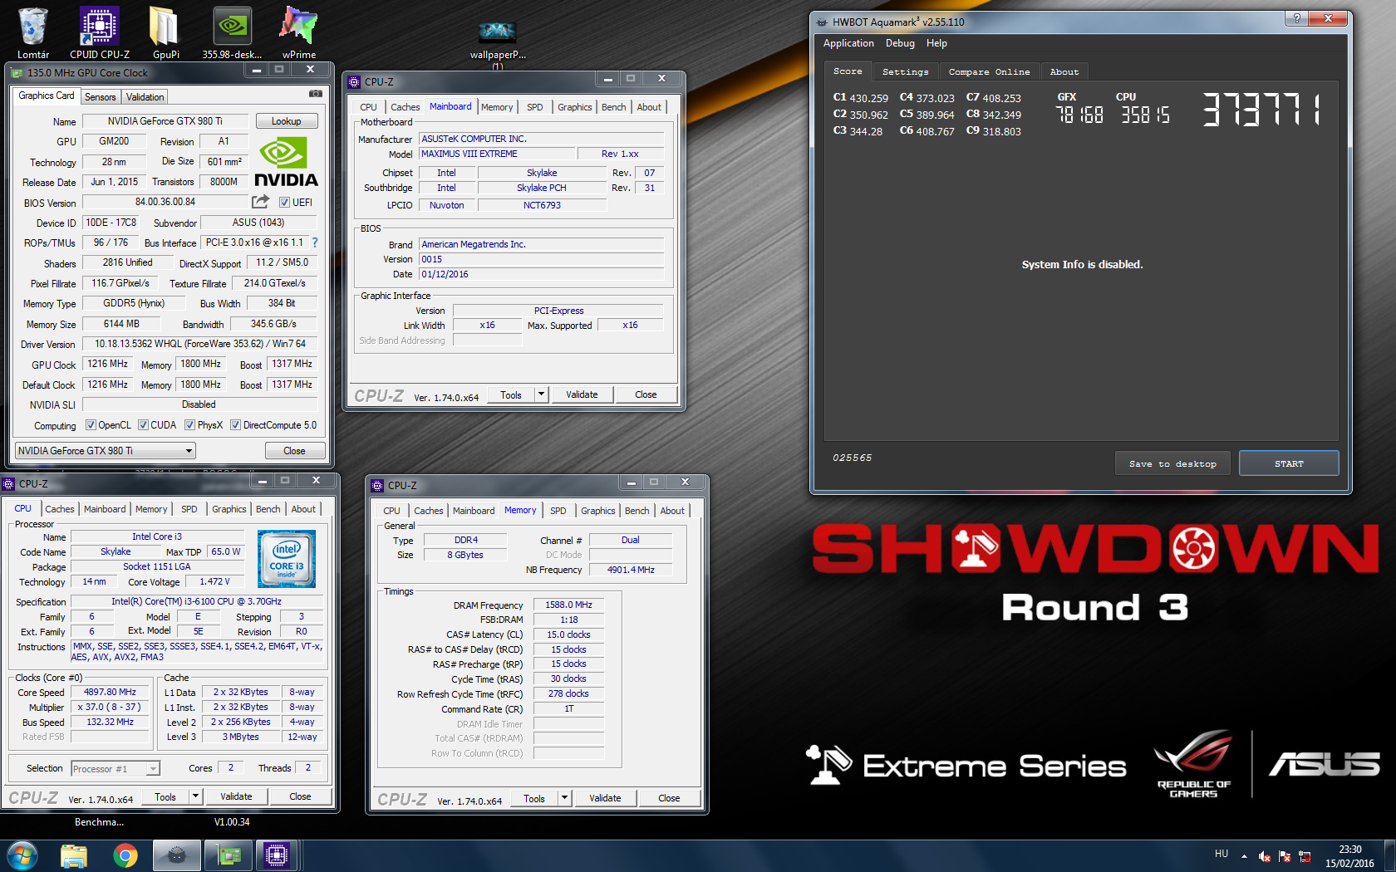1396x872 pixels.
Task: Toggle the UEFI checkbox in GPU-Z
Action: pos(284,203)
